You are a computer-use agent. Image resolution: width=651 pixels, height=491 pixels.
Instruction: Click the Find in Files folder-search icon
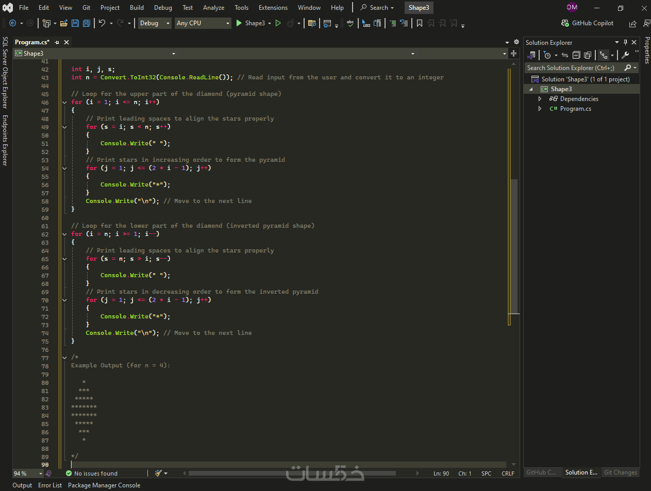pyautogui.click(x=312, y=23)
